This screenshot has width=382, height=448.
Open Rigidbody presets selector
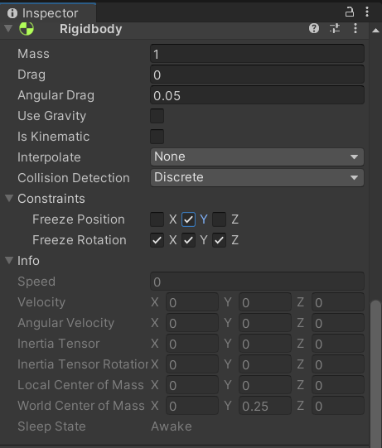click(x=335, y=28)
